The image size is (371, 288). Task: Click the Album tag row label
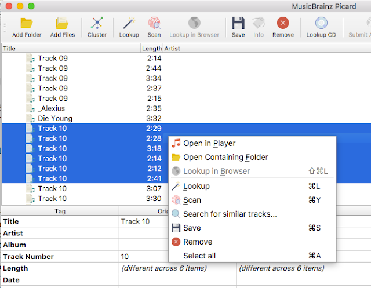point(14,245)
